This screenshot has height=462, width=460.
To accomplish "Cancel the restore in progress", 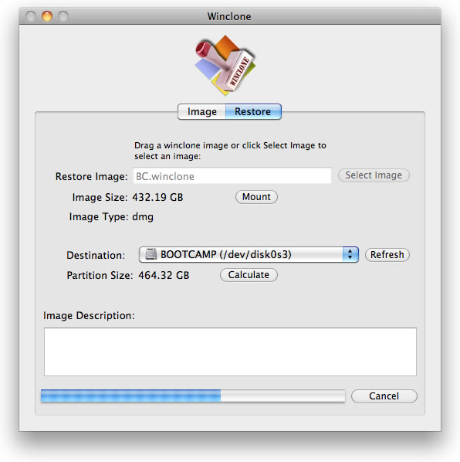I will pos(384,396).
